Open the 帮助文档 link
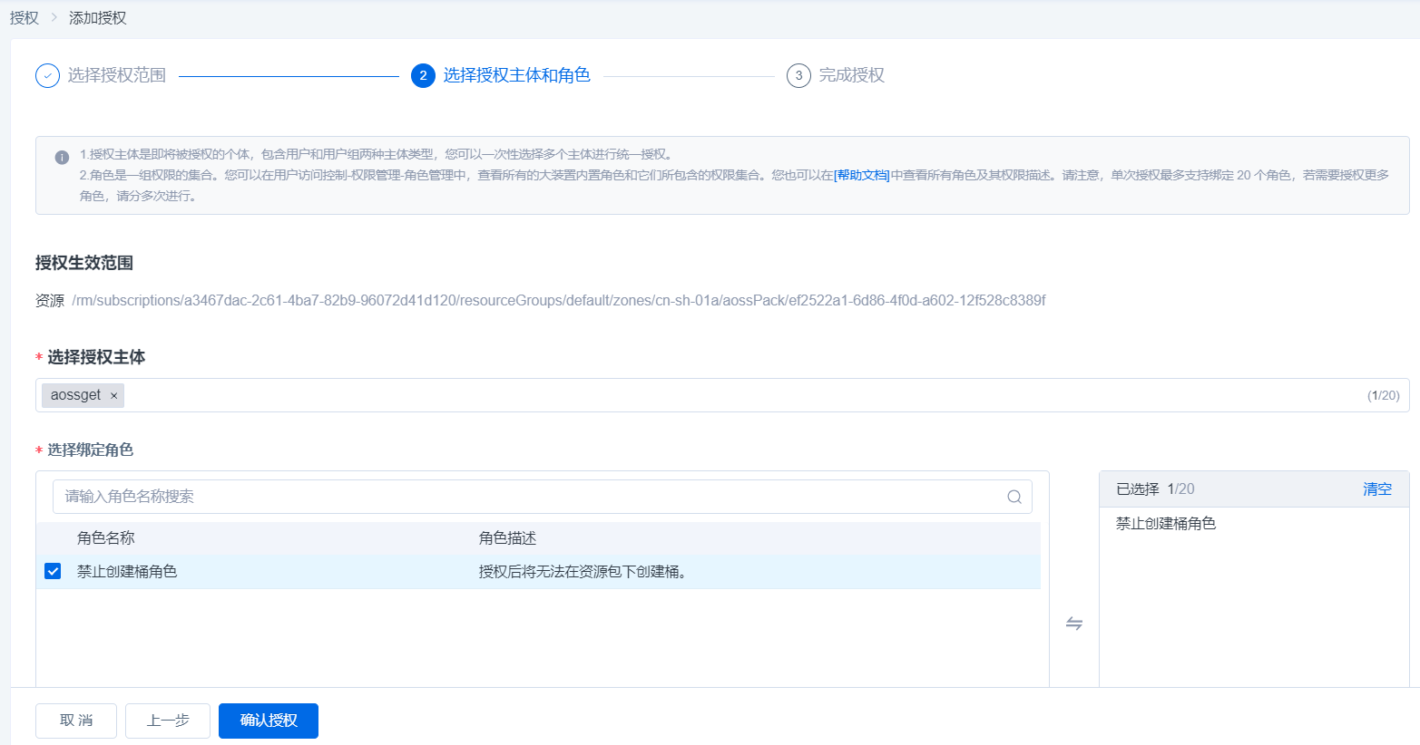 click(x=862, y=175)
